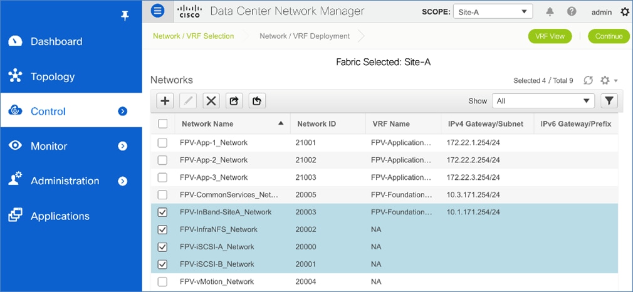633x292 pixels.
Task: Refresh the Networks table
Action: tap(589, 80)
